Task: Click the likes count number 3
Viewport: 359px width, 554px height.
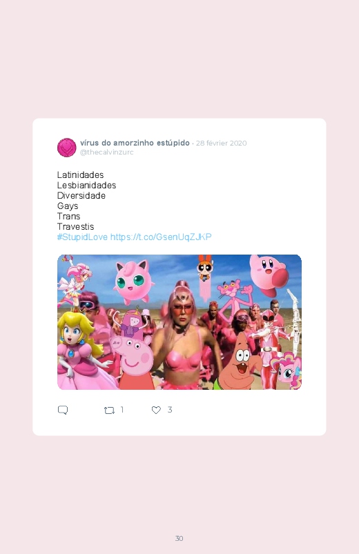Action: [170, 410]
